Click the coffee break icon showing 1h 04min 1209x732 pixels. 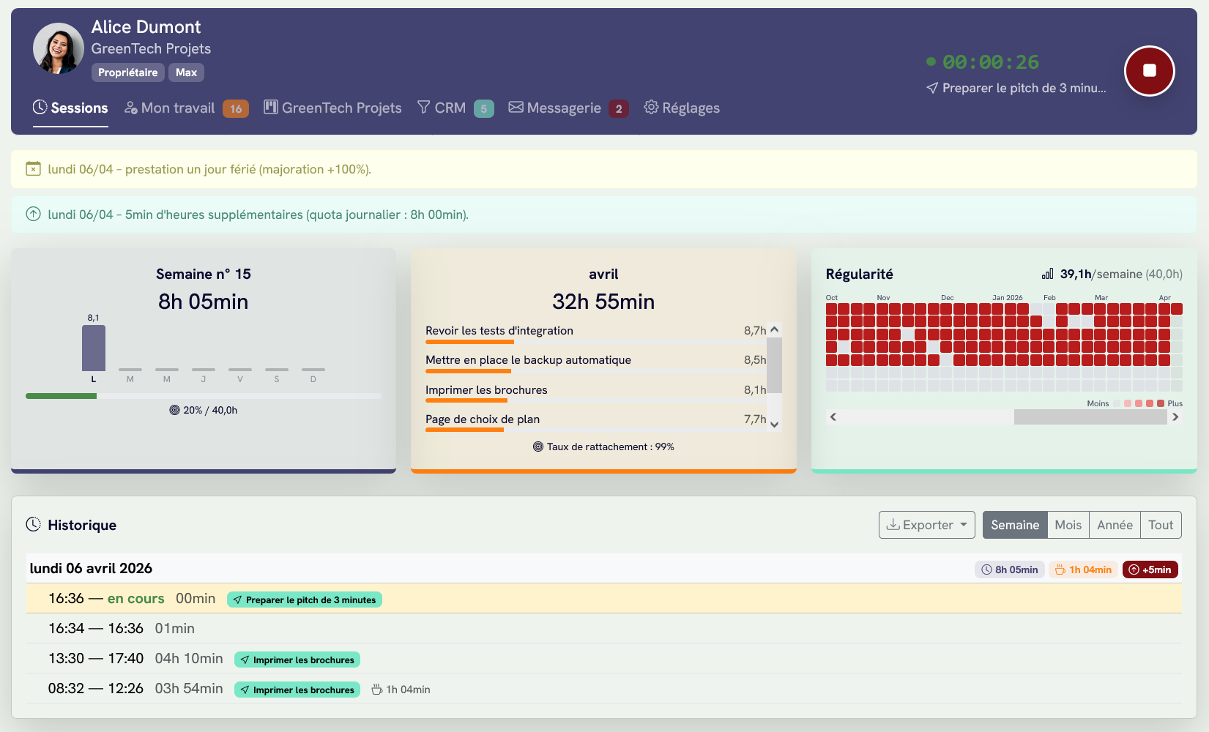(x=377, y=690)
